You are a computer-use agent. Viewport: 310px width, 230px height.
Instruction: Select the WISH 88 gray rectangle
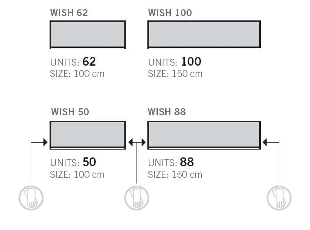pyautogui.click(x=204, y=135)
